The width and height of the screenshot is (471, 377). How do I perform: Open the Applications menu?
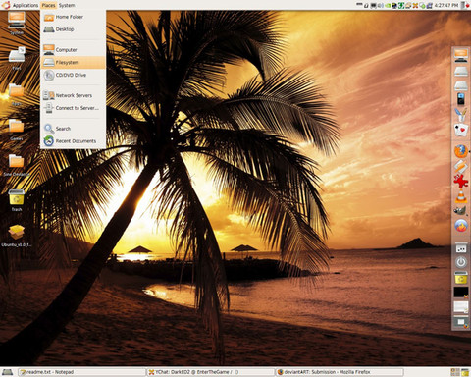tap(26, 5)
